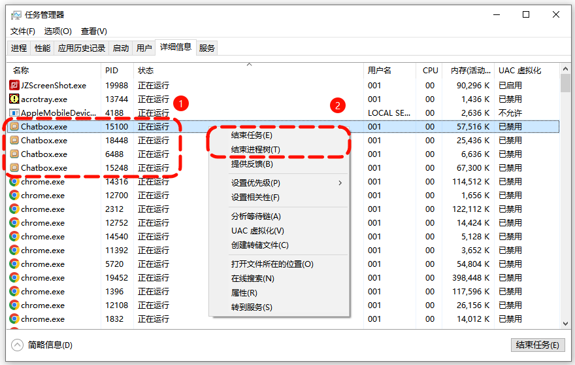Click chrome.exe icon with PID 14316
This screenshot has width=575, height=365.
tap(14, 181)
